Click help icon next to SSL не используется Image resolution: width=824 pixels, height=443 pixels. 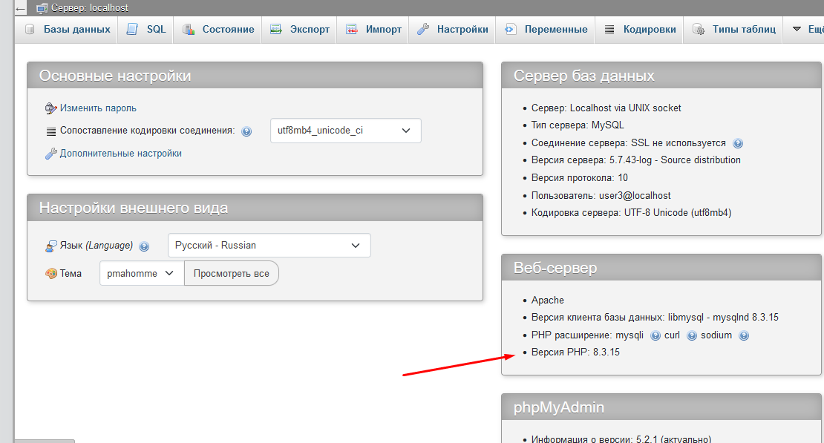click(738, 143)
